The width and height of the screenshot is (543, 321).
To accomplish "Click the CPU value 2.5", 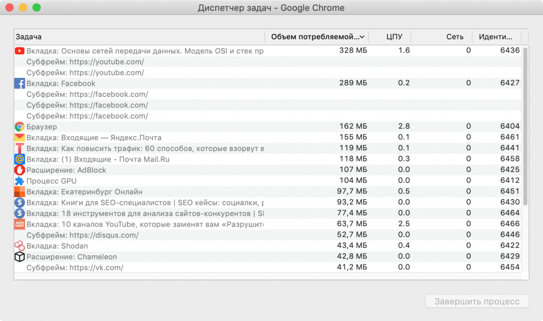I will point(404,224).
